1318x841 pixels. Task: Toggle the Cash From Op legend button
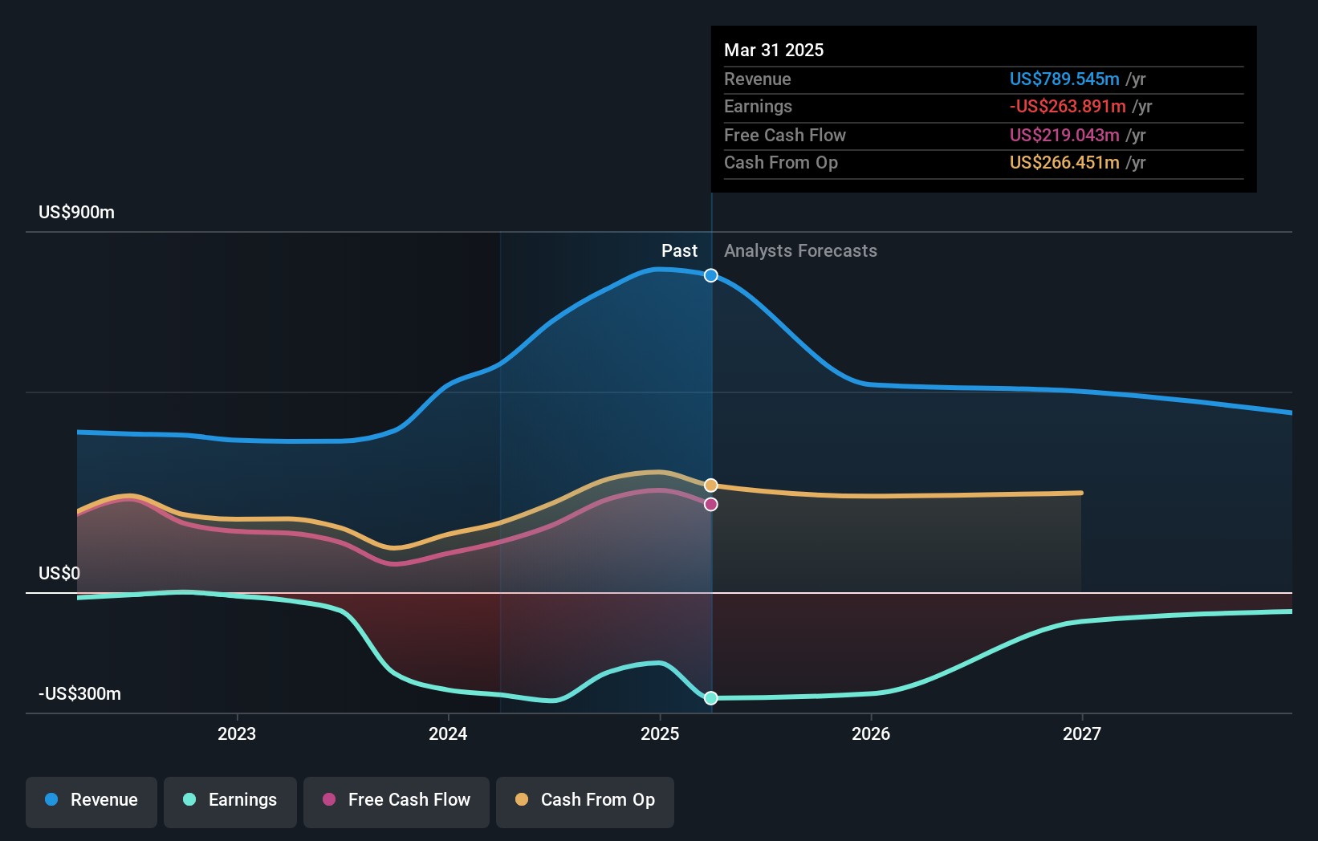point(585,802)
